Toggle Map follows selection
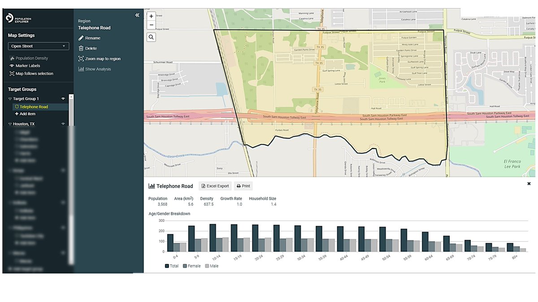Image resolution: width=538 pixels, height=302 pixels. tap(31, 73)
